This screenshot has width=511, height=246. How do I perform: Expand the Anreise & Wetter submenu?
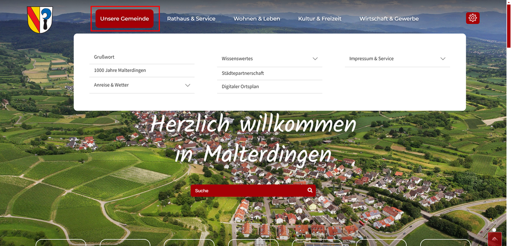(x=187, y=85)
